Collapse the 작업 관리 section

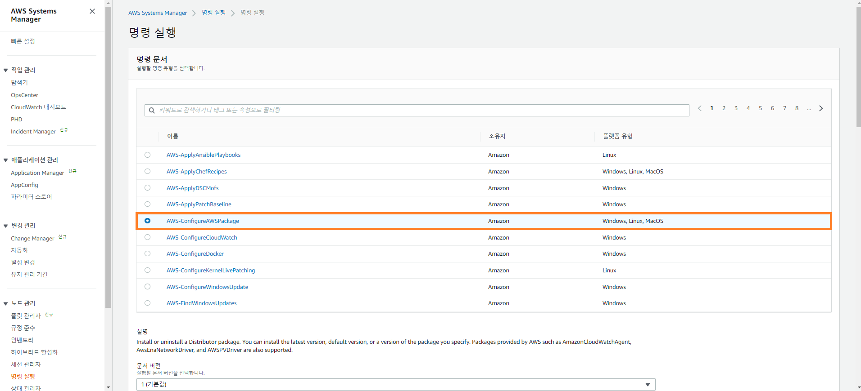click(x=6, y=70)
